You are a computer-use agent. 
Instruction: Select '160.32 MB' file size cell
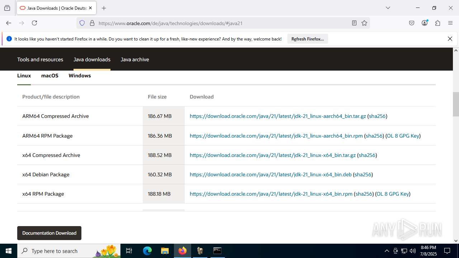[164, 175]
